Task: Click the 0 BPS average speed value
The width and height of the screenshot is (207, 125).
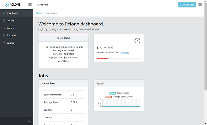Action: 74,102
